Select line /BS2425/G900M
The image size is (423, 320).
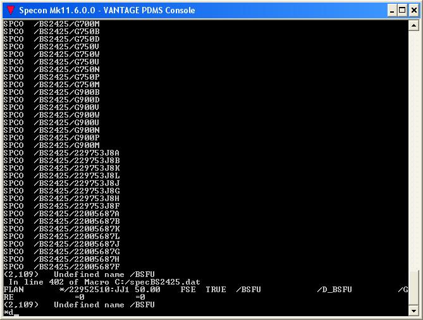51,145
